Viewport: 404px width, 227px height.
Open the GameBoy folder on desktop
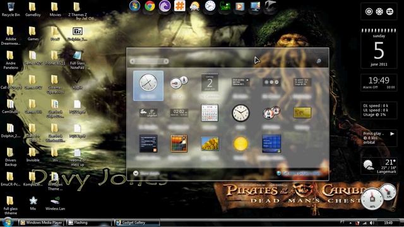(x=33, y=9)
